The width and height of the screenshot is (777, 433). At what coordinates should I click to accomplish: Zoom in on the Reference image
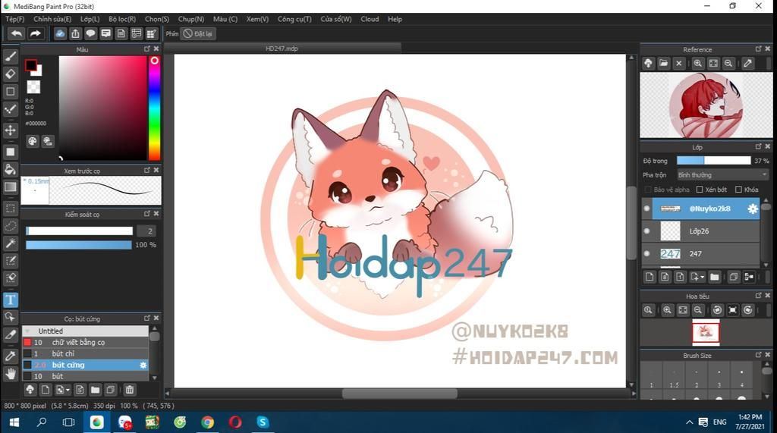pos(698,64)
